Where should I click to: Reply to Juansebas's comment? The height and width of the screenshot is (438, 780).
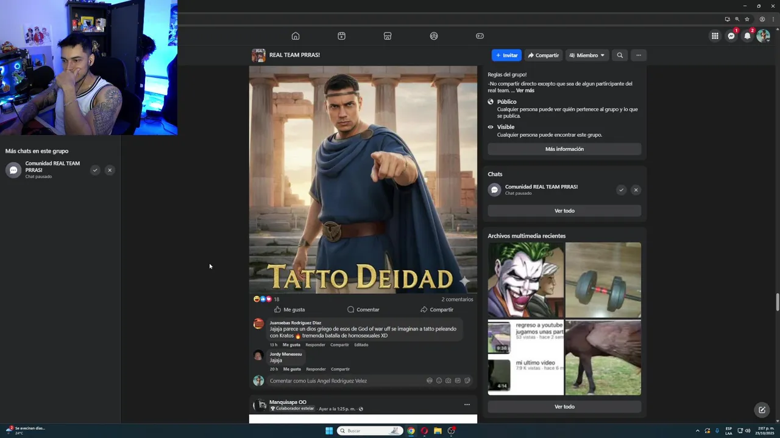click(x=315, y=345)
